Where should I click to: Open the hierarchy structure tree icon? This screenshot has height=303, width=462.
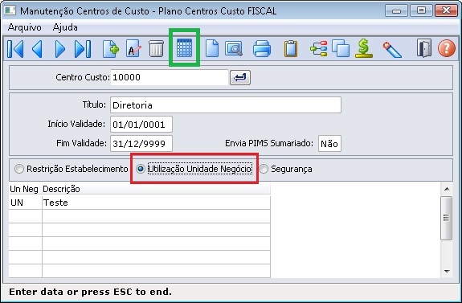pyautogui.click(x=319, y=49)
